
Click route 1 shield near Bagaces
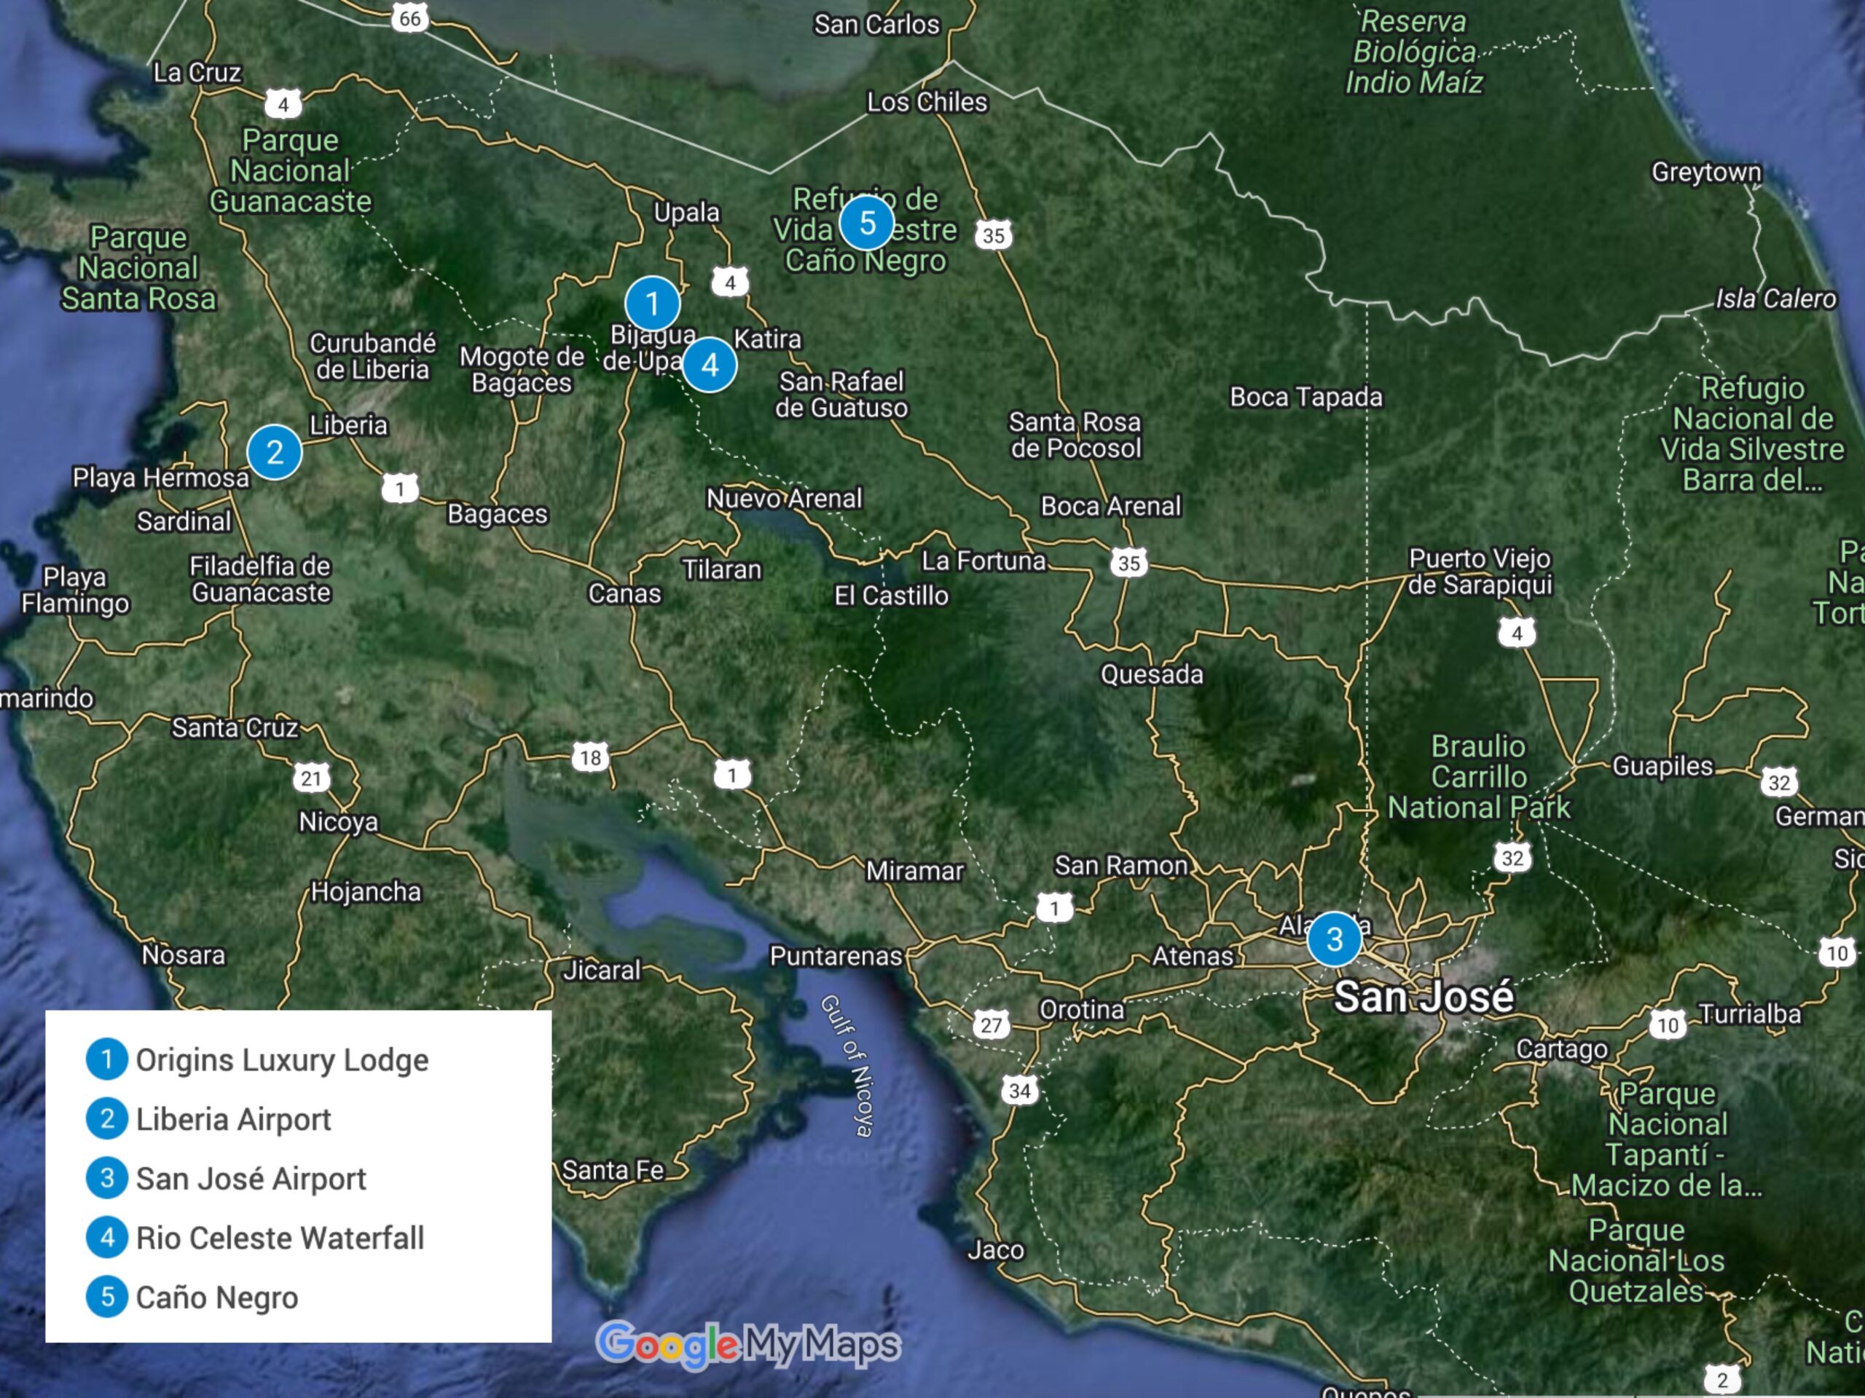click(400, 489)
